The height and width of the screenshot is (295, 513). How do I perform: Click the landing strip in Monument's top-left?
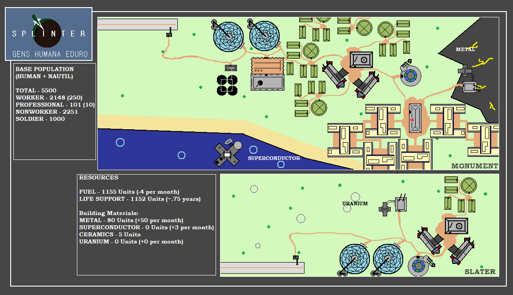[138, 24]
